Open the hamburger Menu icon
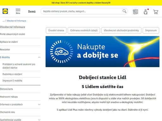Image resolution: width=162 pixels, height=121 pixels. point(18,11)
